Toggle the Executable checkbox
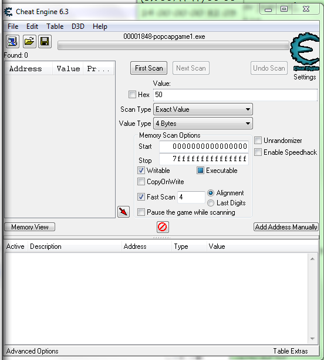 (200, 171)
